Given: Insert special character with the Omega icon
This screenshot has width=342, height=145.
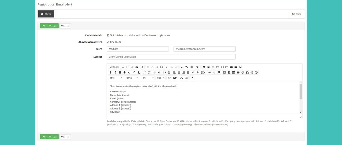Looking at the screenshot, I should coord(247,72).
